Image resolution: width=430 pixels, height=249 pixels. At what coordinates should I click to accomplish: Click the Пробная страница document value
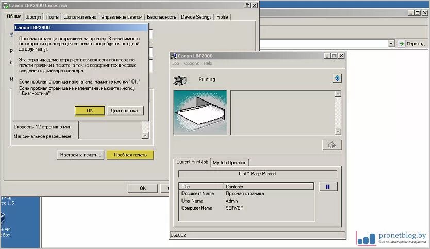point(245,194)
